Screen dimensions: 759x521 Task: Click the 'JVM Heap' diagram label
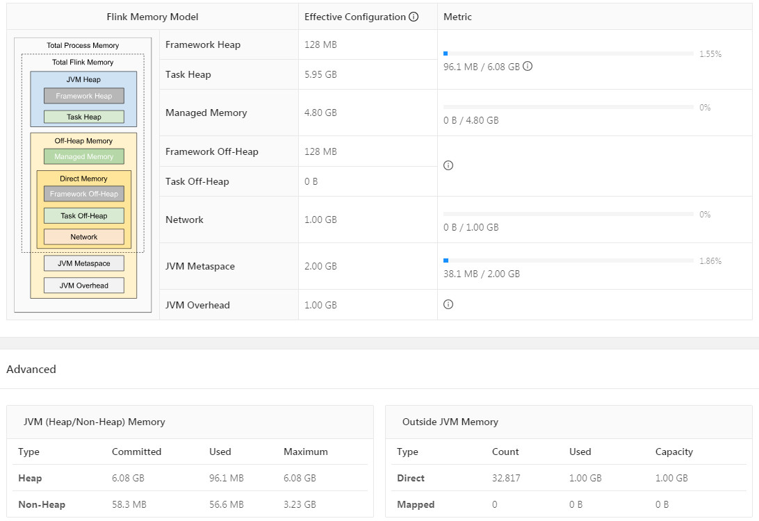click(83, 79)
